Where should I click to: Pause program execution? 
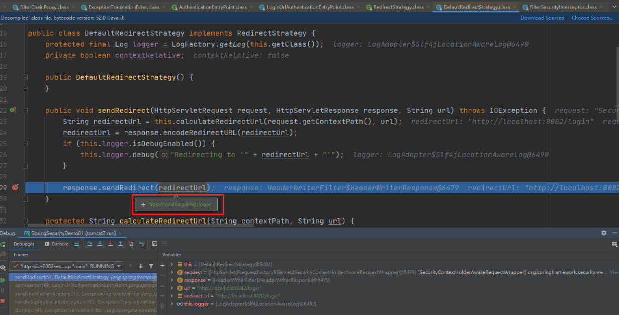pyautogui.click(x=3, y=290)
